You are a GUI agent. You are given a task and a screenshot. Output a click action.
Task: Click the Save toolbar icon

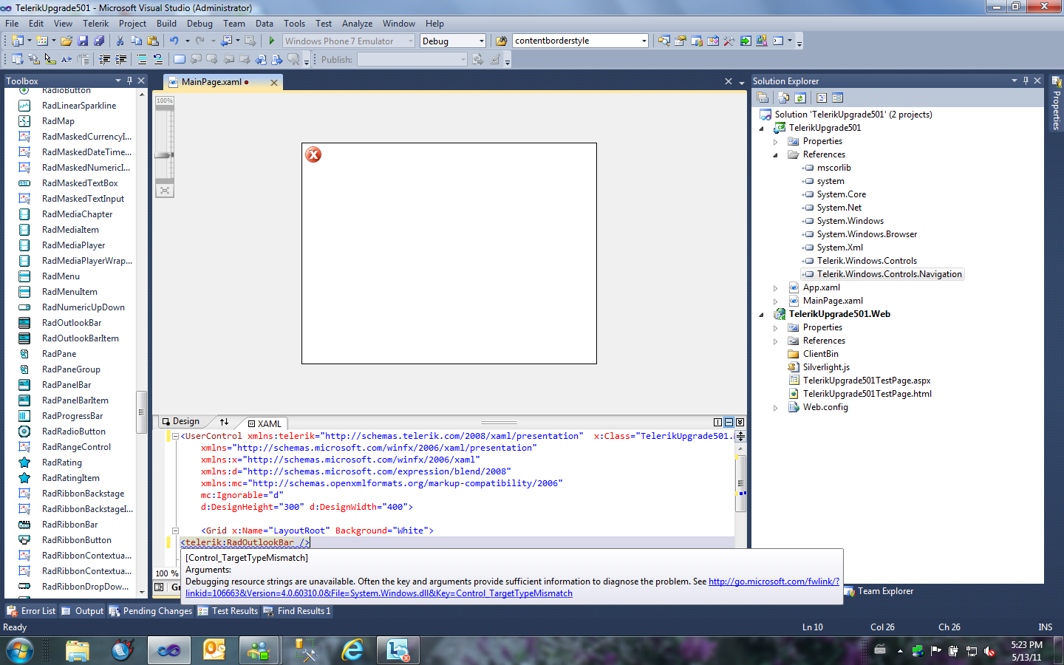click(83, 41)
